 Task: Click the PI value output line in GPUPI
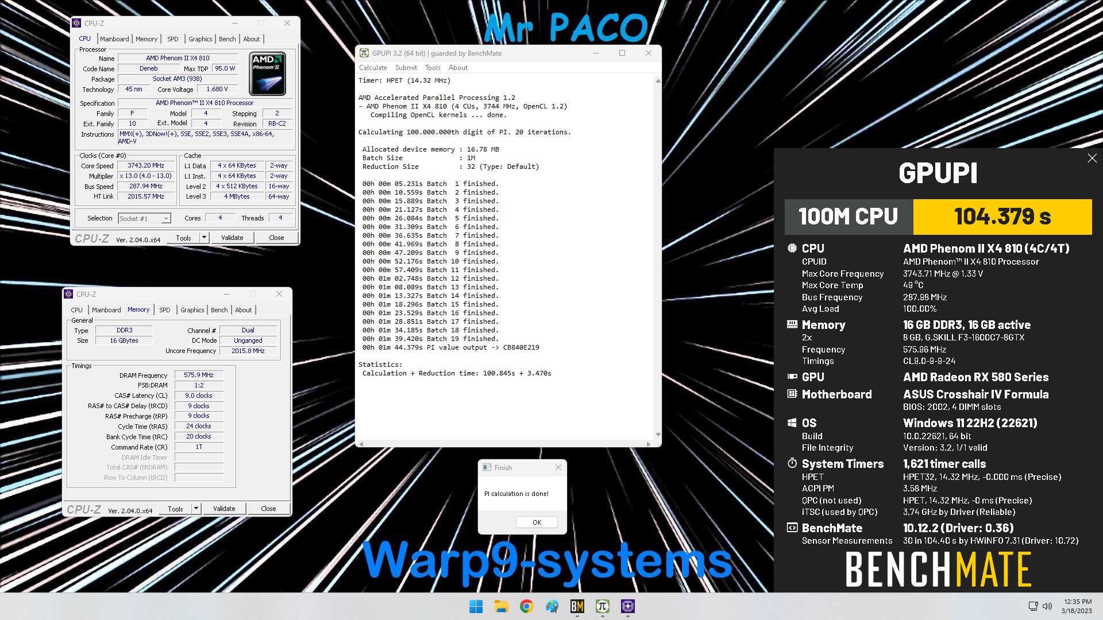pos(450,347)
